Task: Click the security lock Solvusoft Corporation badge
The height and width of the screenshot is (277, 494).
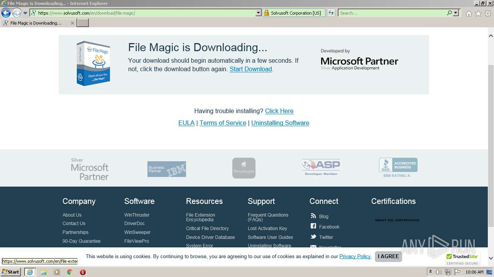Action: pos(293,13)
